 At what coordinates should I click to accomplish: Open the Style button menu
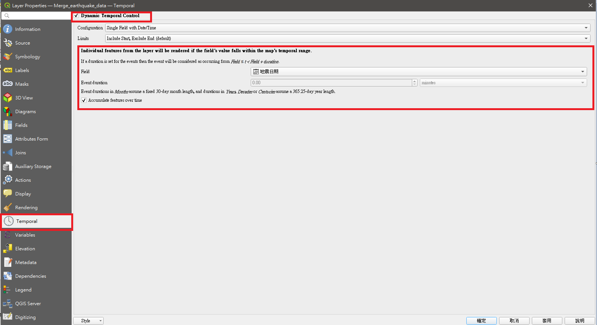(x=88, y=321)
